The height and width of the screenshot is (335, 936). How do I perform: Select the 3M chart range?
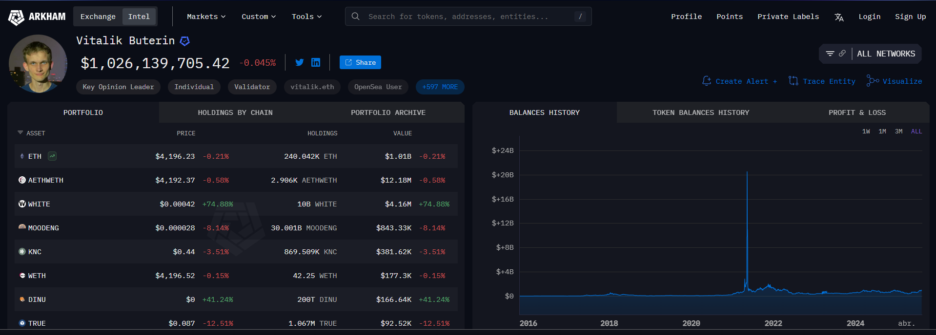coord(898,131)
